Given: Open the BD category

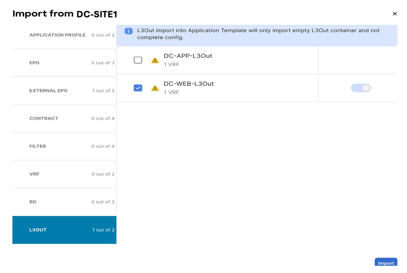Looking at the screenshot, I should pos(64,202).
